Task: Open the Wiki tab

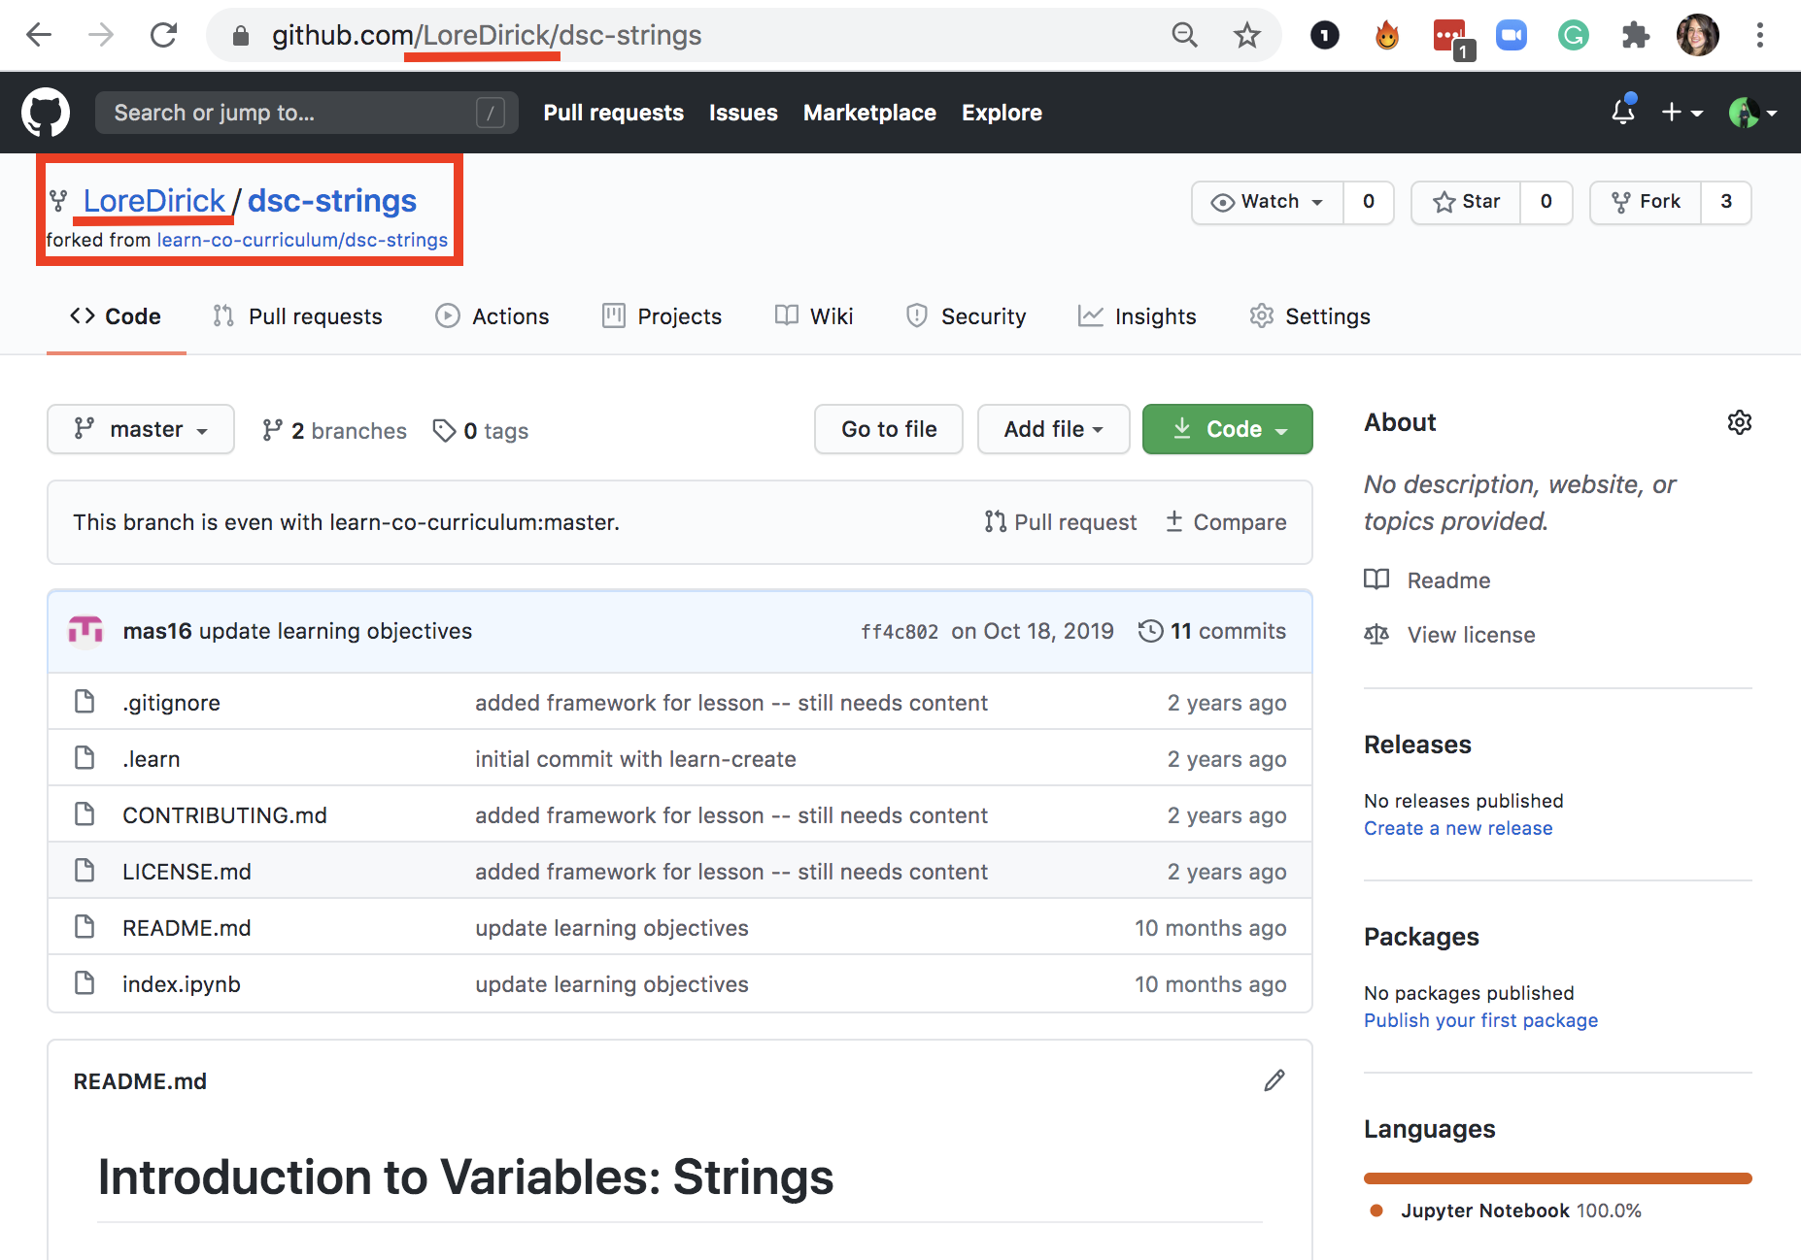Action: pos(814,316)
